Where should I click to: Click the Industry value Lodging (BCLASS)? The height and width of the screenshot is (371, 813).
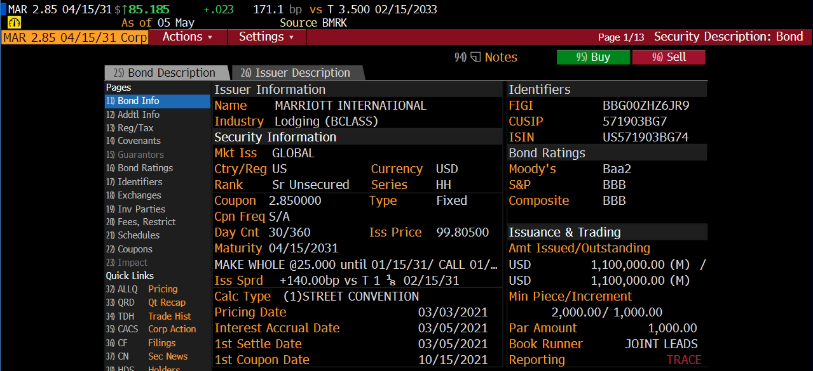[x=326, y=121]
